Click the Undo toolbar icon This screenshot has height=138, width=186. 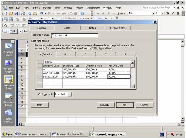tap(41, 13)
